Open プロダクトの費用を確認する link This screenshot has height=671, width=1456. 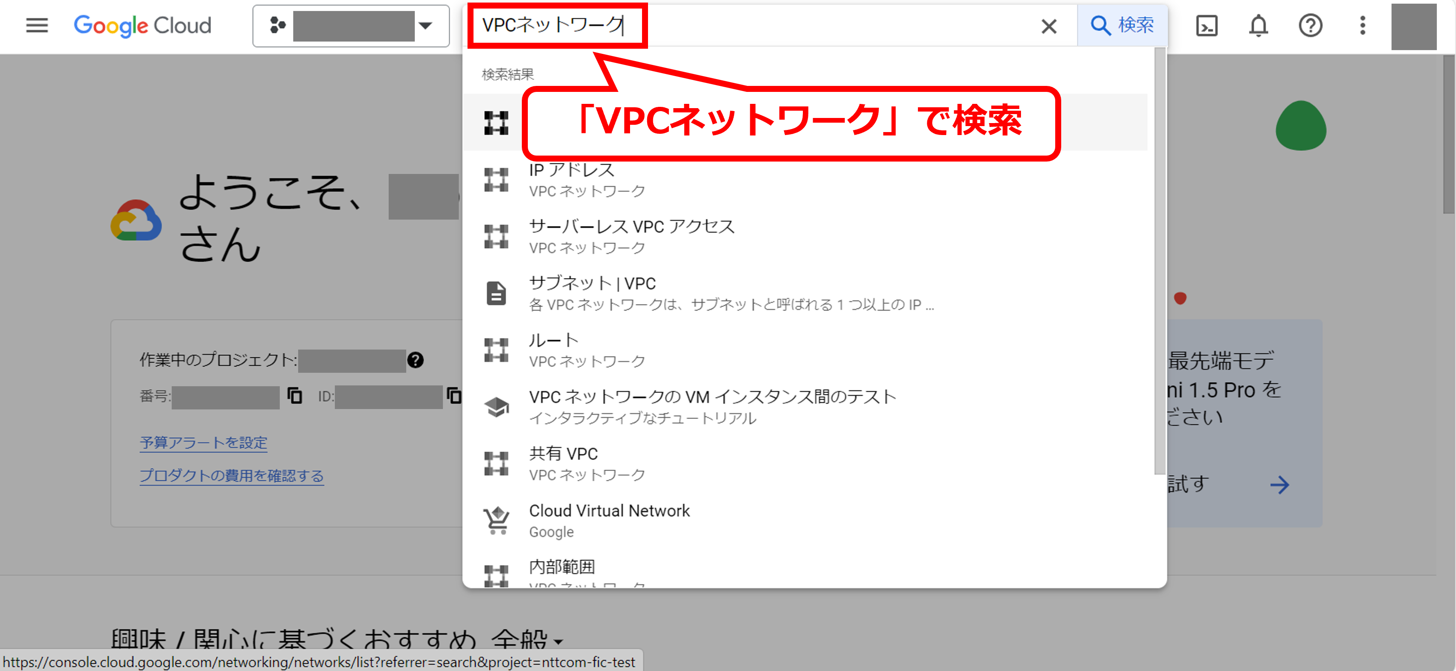(x=232, y=476)
